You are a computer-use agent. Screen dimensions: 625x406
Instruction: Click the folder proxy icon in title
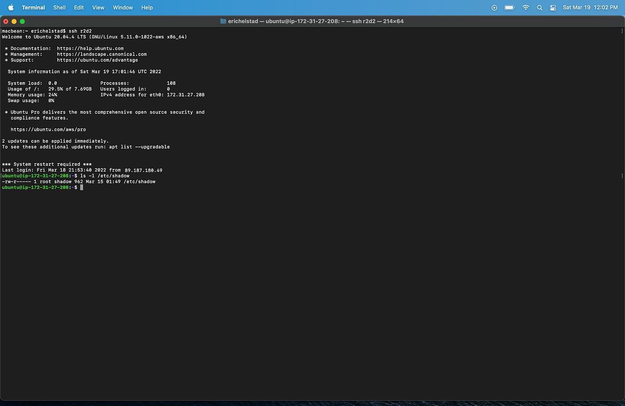(x=223, y=21)
